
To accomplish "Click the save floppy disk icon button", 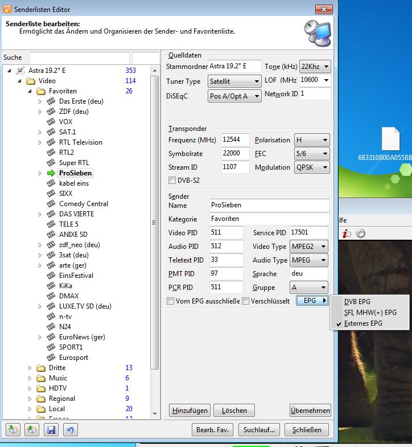I will 51,429.
